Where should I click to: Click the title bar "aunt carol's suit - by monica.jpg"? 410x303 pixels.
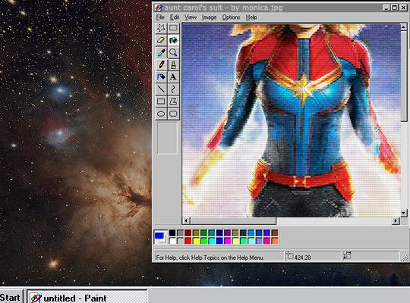223,8
